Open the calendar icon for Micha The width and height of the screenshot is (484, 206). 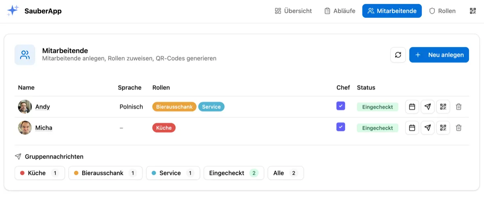click(412, 128)
